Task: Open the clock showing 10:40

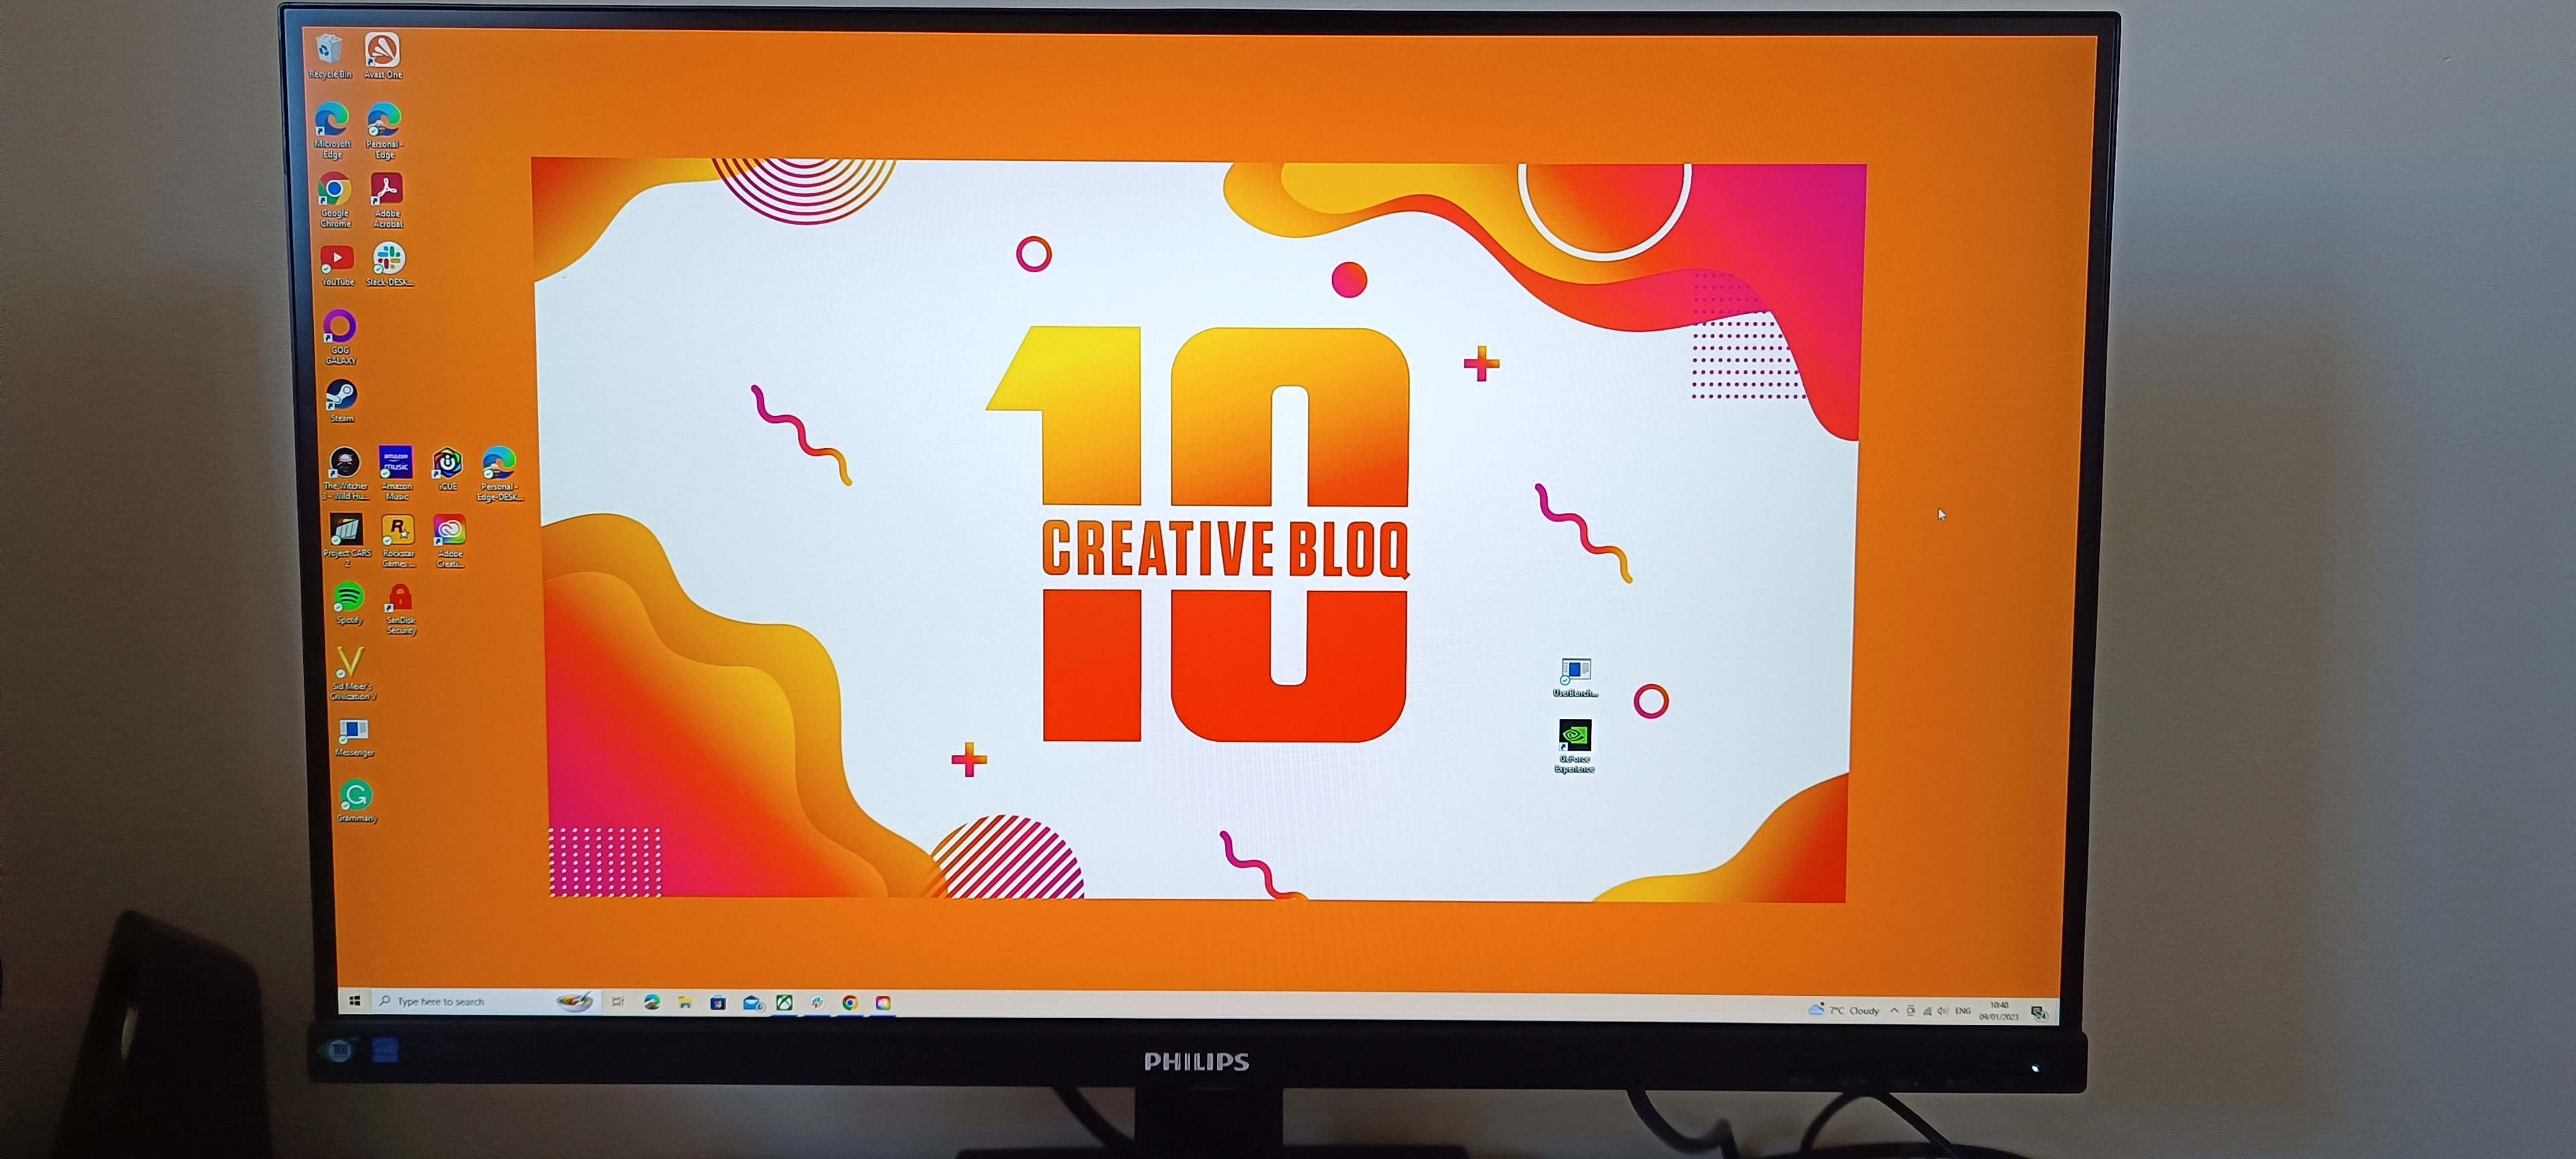Action: click(x=1998, y=1011)
